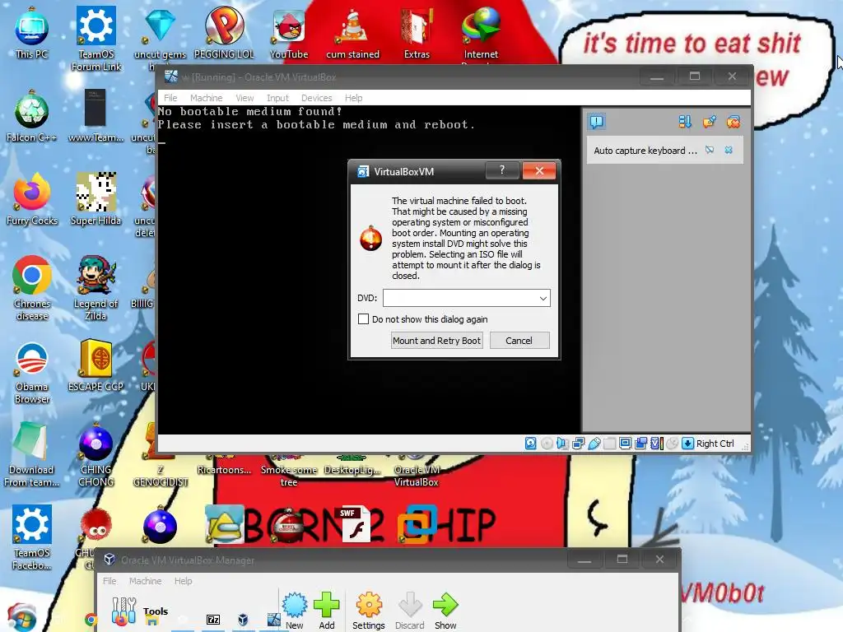This screenshot has width=843, height=632.
Task: Click 'Auto capture keyboard ...' notification text
Action: tap(645, 151)
